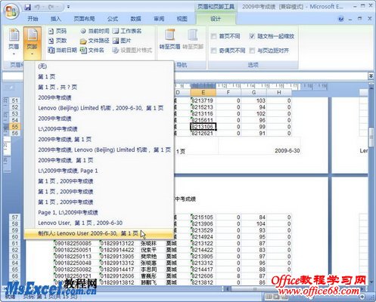Image resolution: width=376 pixels, height=302 pixels.
Task: Insert 工作表名 sheet name element
Action: pos(127,31)
